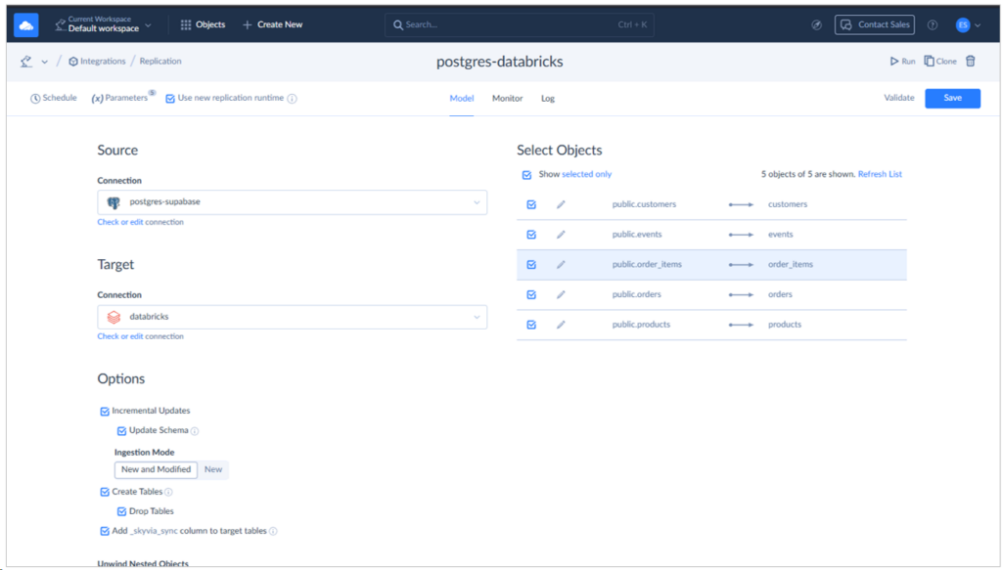Switch to the Log tab
The height and width of the screenshot is (570, 1002).
click(x=548, y=99)
